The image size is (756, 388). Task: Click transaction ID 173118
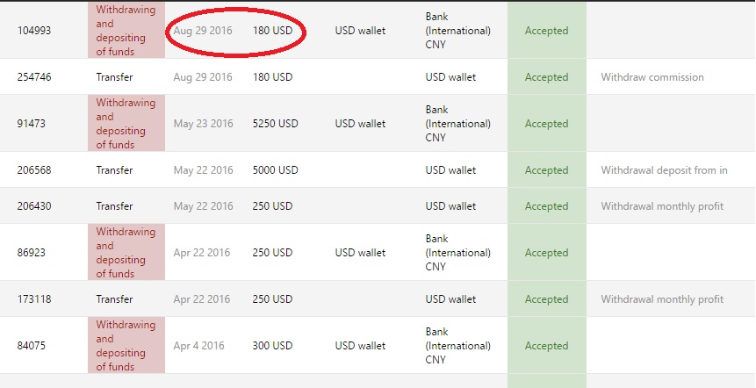click(x=34, y=299)
